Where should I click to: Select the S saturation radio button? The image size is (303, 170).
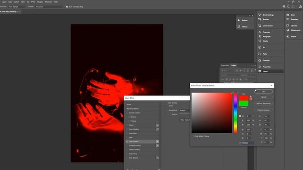coord(240,120)
